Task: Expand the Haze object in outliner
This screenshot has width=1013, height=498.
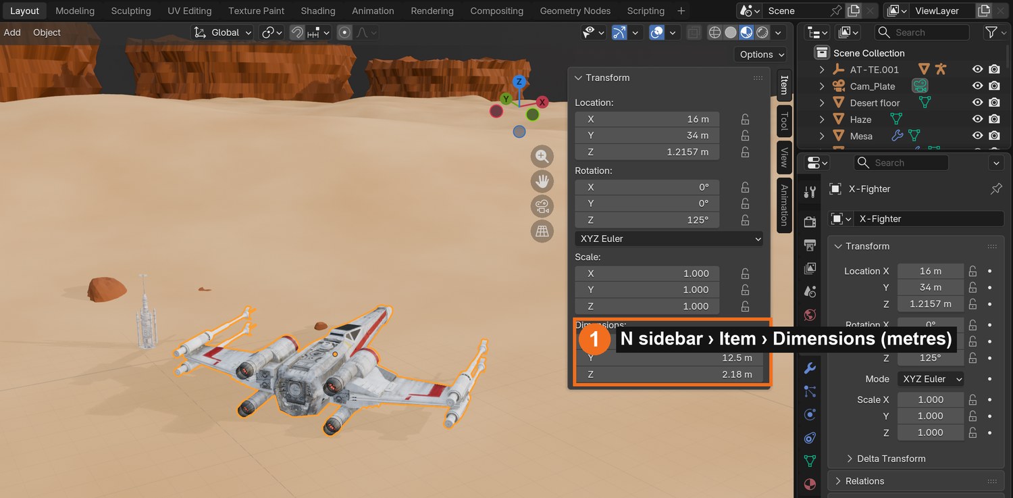Action: click(822, 120)
